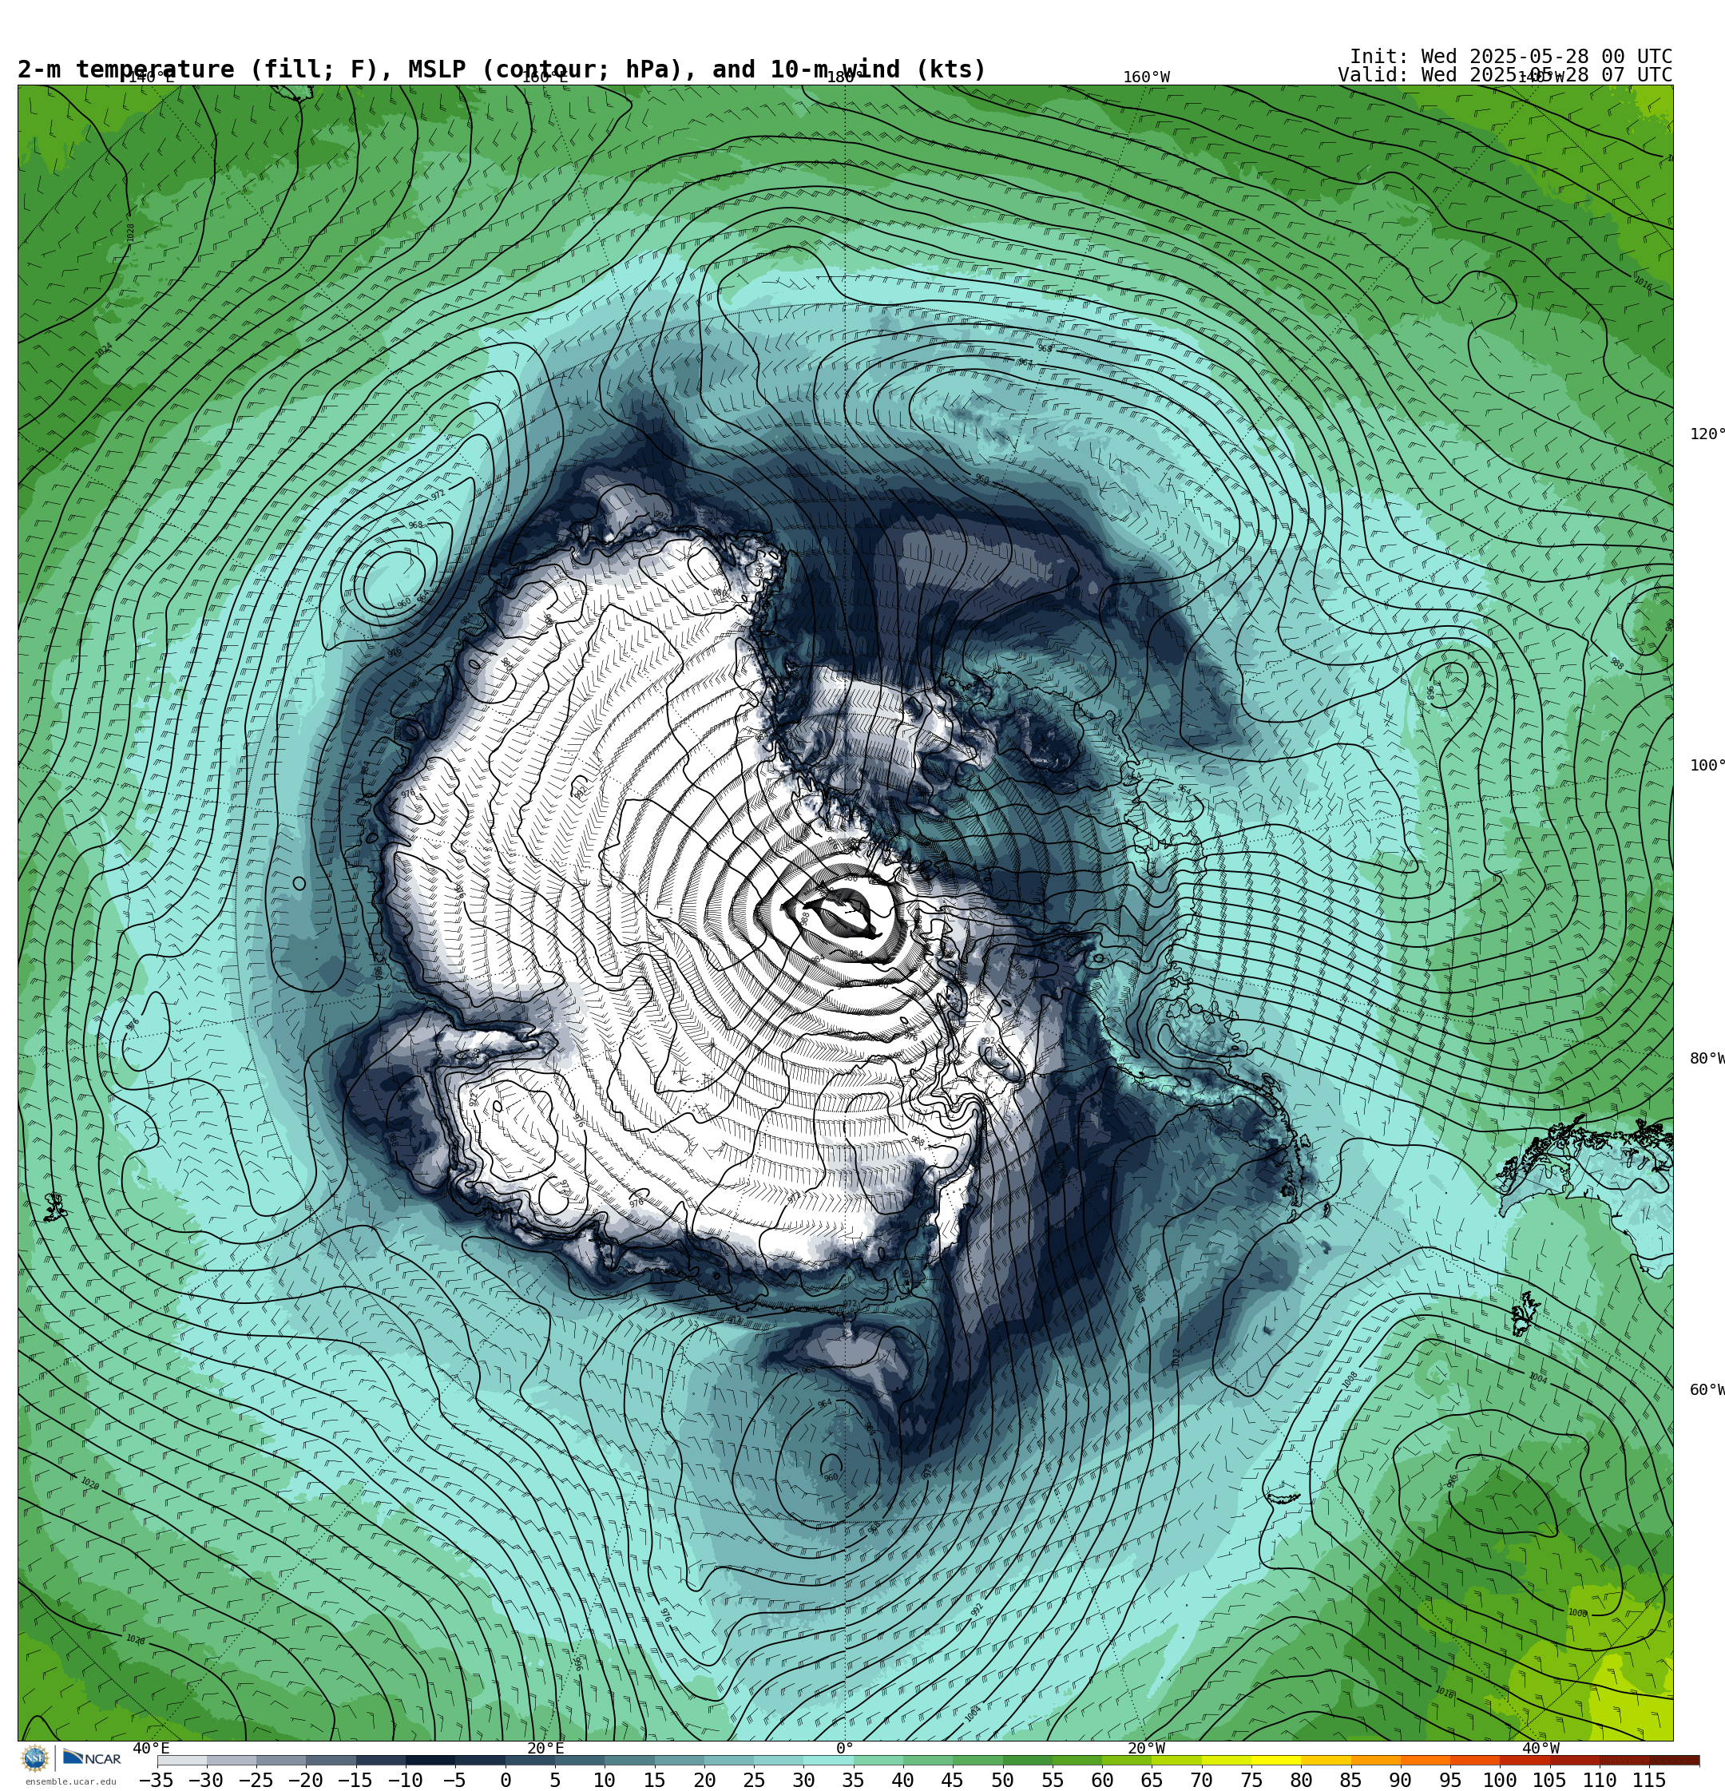Pick the red swatch between 100 and 105
This screenshot has width=1725, height=1791.
(x=1525, y=1760)
